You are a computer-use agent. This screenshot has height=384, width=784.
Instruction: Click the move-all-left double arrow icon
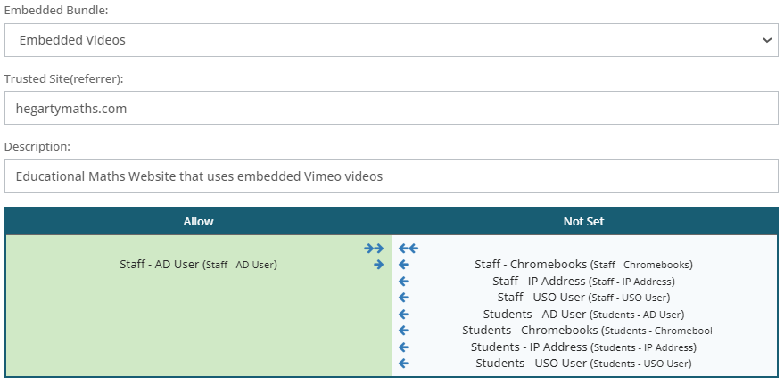pos(409,249)
